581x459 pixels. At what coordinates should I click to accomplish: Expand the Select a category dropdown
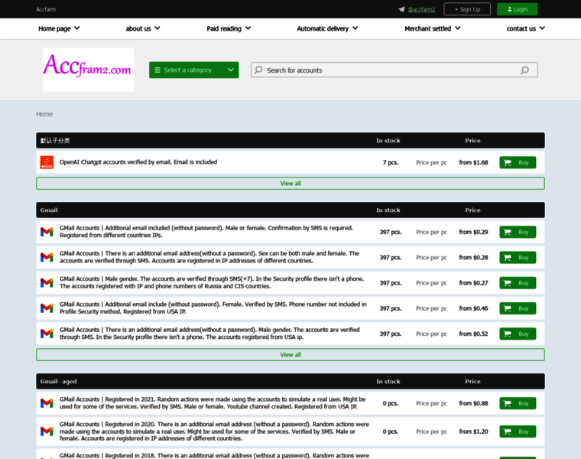[193, 70]
